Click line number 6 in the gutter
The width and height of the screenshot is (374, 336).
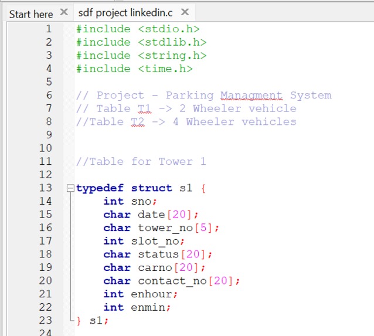(49, 95)
